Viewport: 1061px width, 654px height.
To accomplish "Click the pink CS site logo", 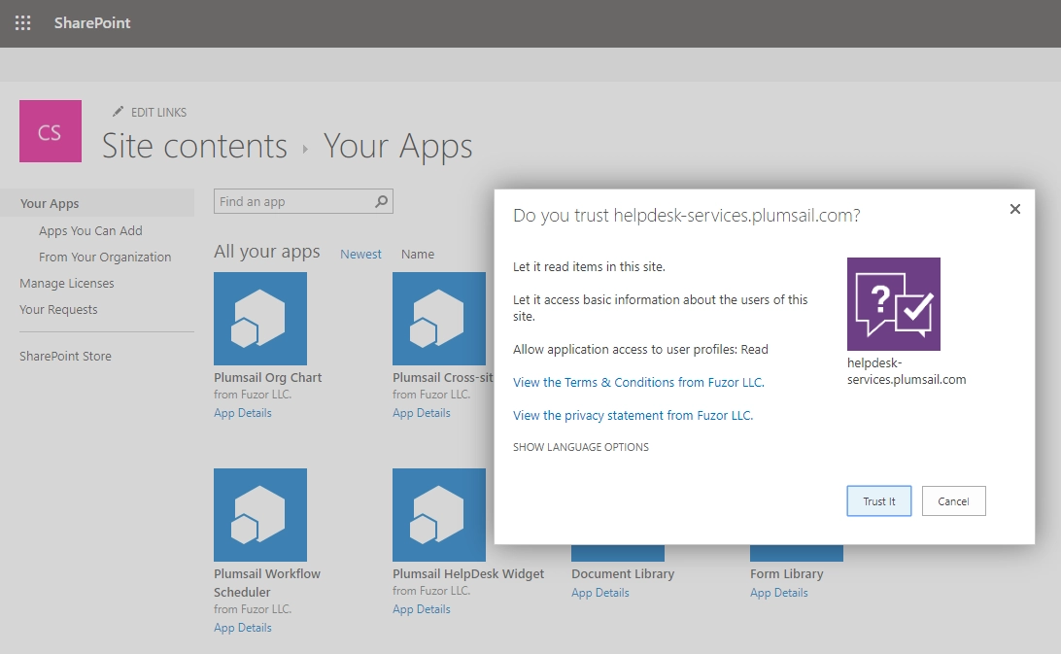I will coord(51,130).
